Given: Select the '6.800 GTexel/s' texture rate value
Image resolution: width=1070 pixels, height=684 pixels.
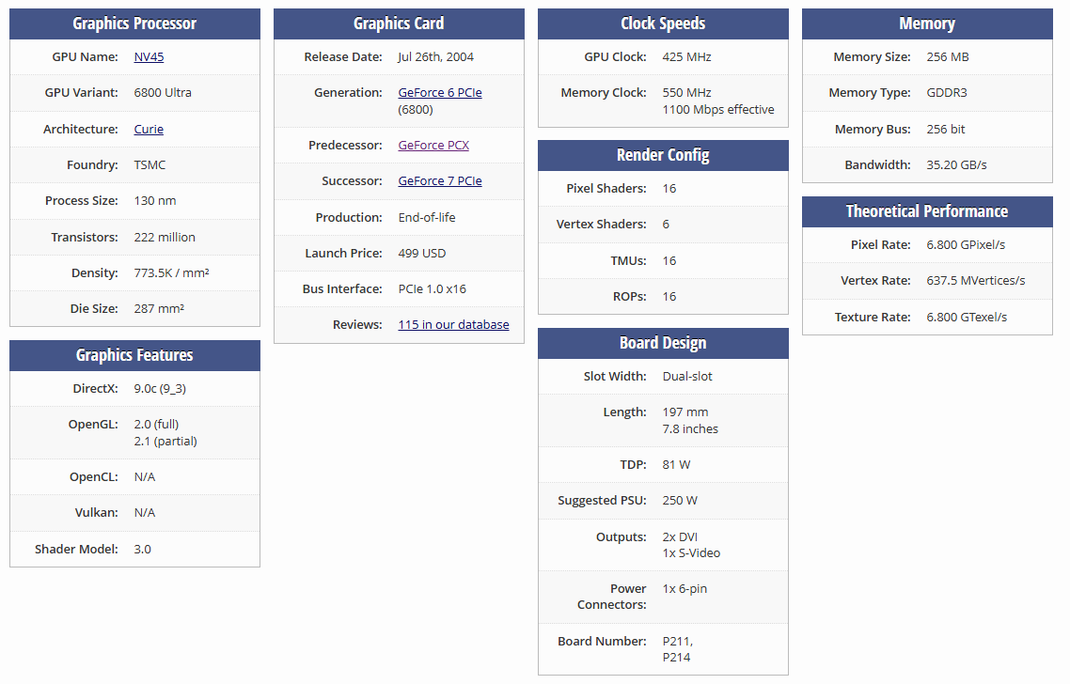Looking at the screenshot, I should click(967, 318).
